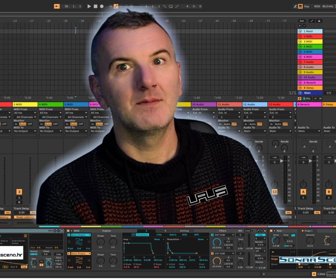This screenshot has width=336, height=280.
Task: Switch to the Meld LFOs tab
Action: tap(159, 235)
